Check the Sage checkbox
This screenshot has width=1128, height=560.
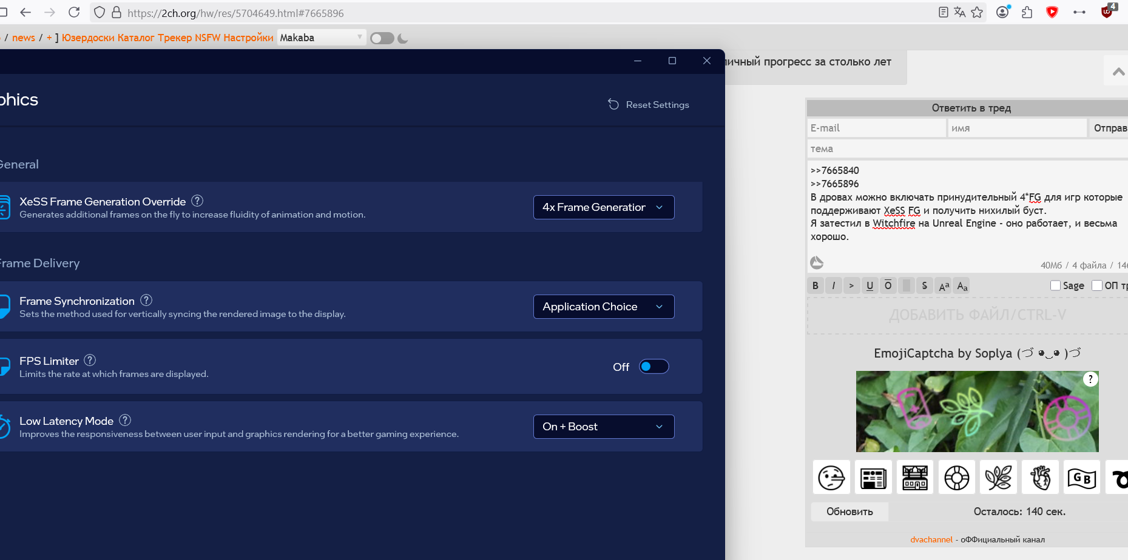pos(1055,285)
